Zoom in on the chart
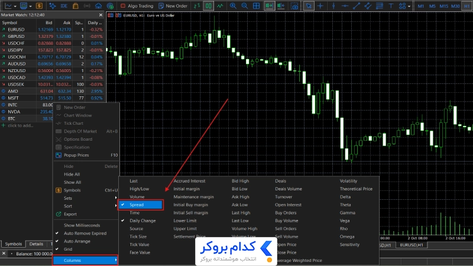 point(233,6)
